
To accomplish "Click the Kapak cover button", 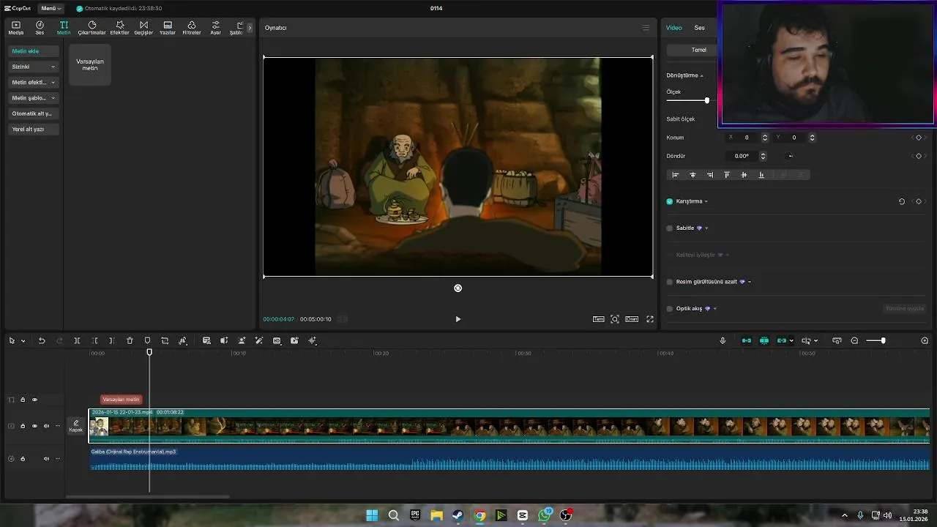I will (76, 426).
